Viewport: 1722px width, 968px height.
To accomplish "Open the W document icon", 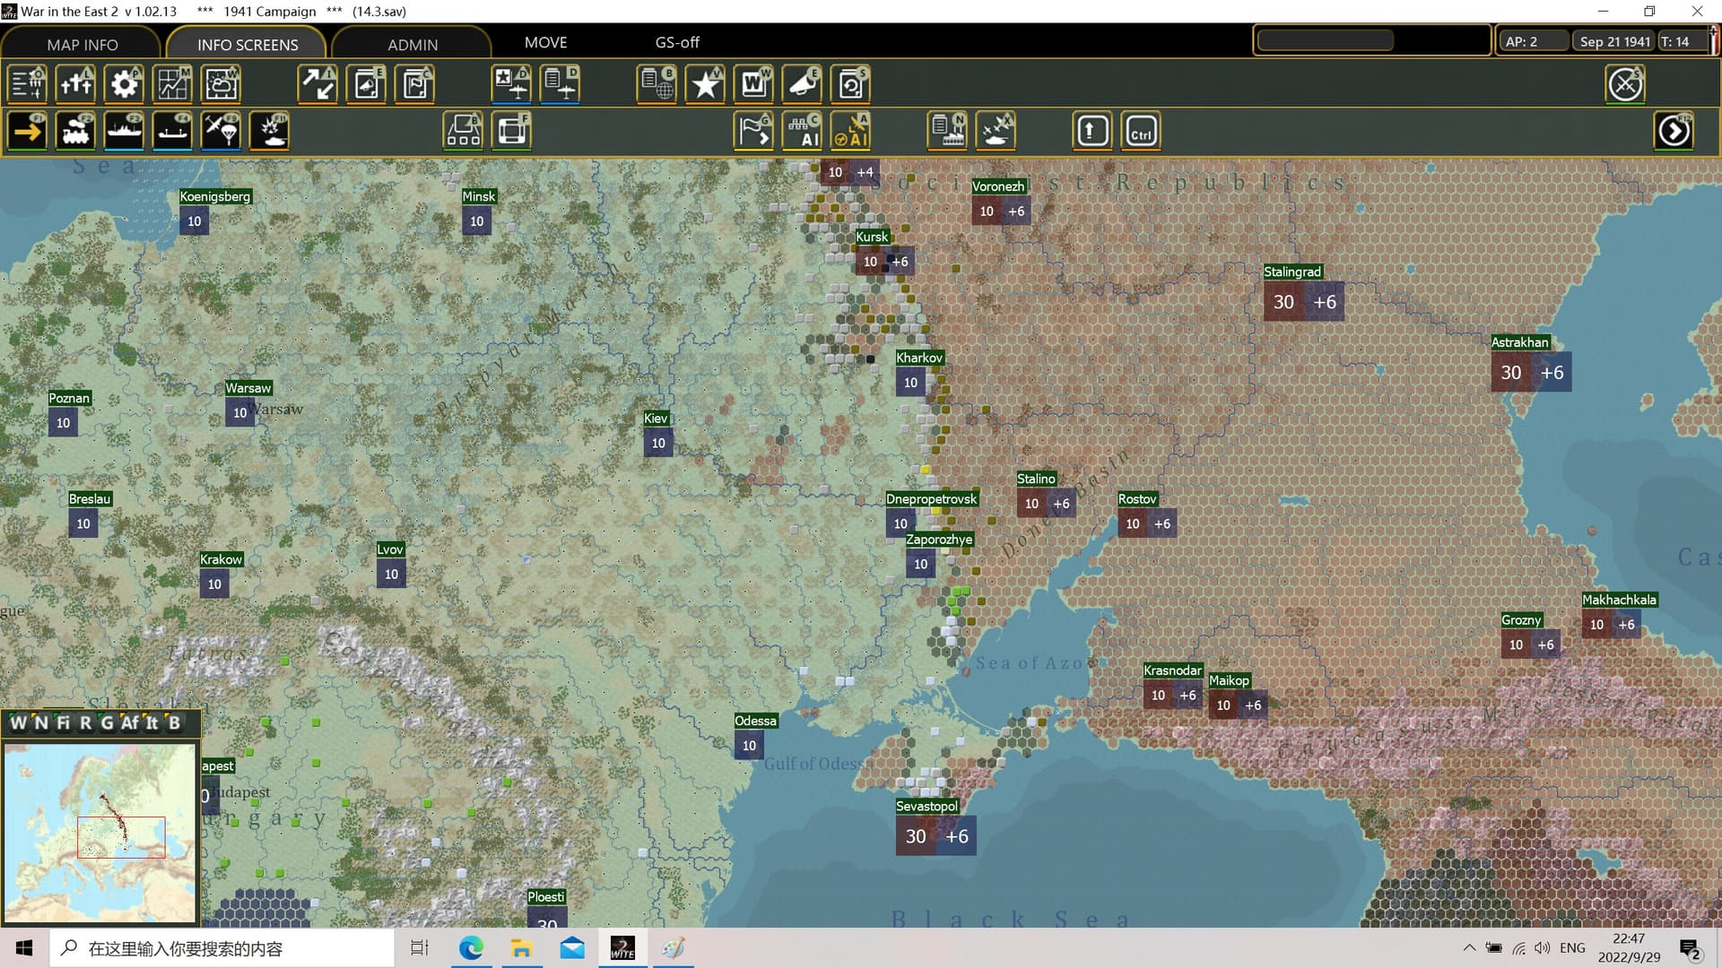I will (753, 84).
